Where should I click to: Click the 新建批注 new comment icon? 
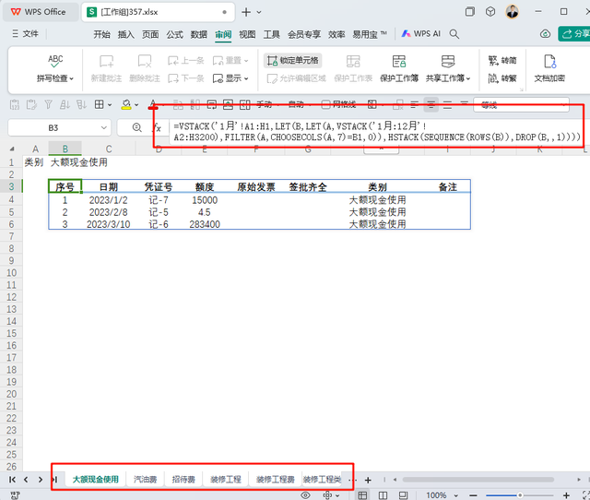pos(107,61)
